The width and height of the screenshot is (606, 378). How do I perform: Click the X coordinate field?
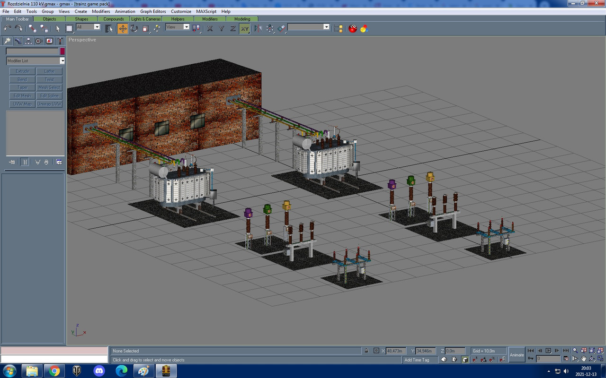pyautogui.click(x=396, y=351)
